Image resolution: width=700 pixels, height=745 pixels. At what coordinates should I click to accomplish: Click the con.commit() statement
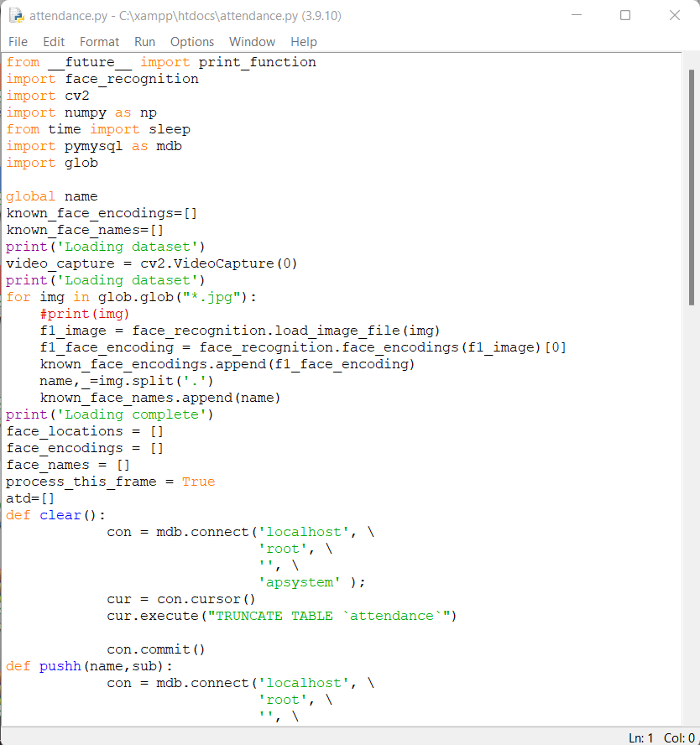point(159,649)
